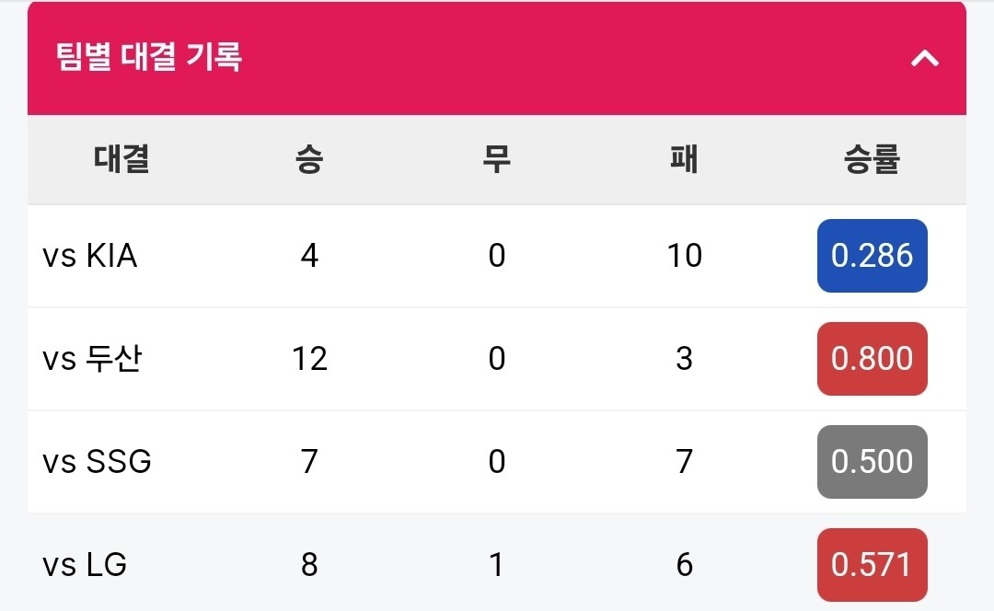Select the 승 column header

tap(309, 158)
